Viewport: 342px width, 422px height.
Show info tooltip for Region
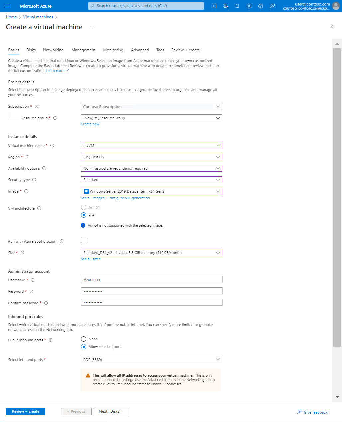[27, 157]
